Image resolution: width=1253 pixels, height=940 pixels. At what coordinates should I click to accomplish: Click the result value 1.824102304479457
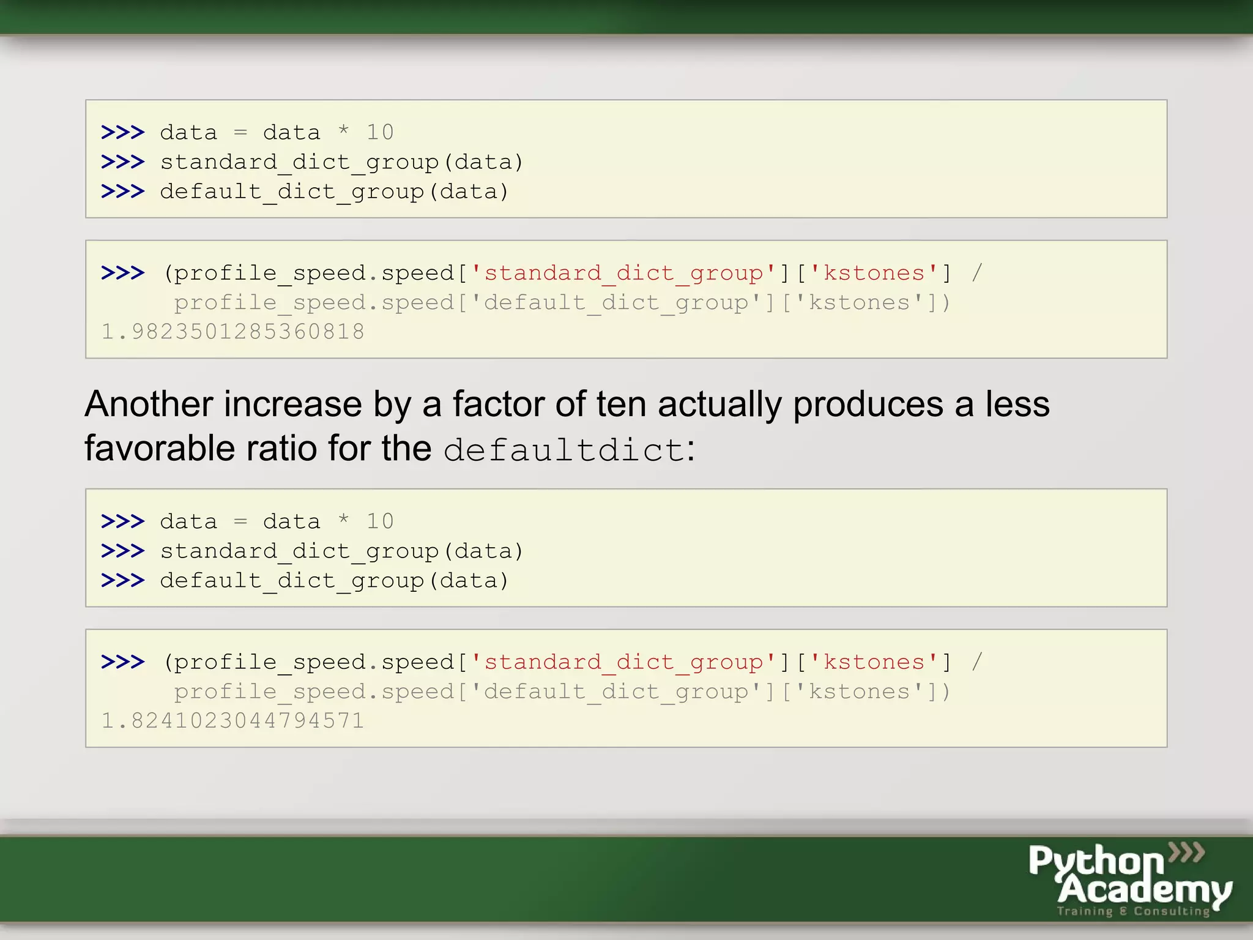pos(232,721)
